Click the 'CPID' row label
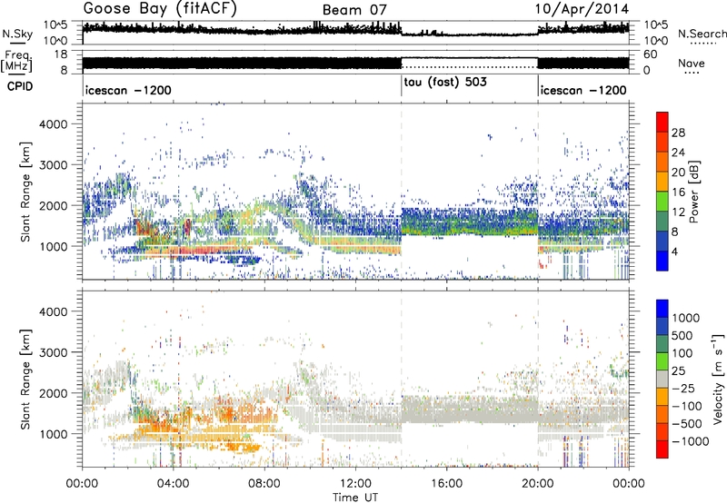The height and width of the screenshot is (503, 727). 19,86
